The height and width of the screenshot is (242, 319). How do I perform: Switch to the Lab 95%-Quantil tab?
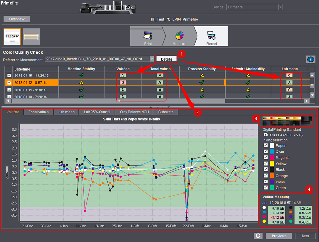97,112
